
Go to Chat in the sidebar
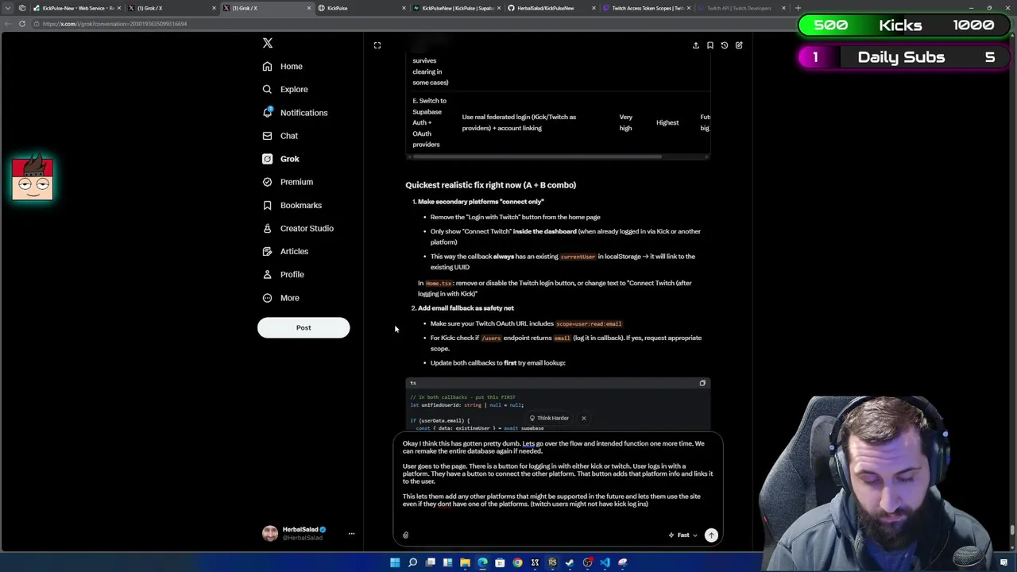[280, 136]
